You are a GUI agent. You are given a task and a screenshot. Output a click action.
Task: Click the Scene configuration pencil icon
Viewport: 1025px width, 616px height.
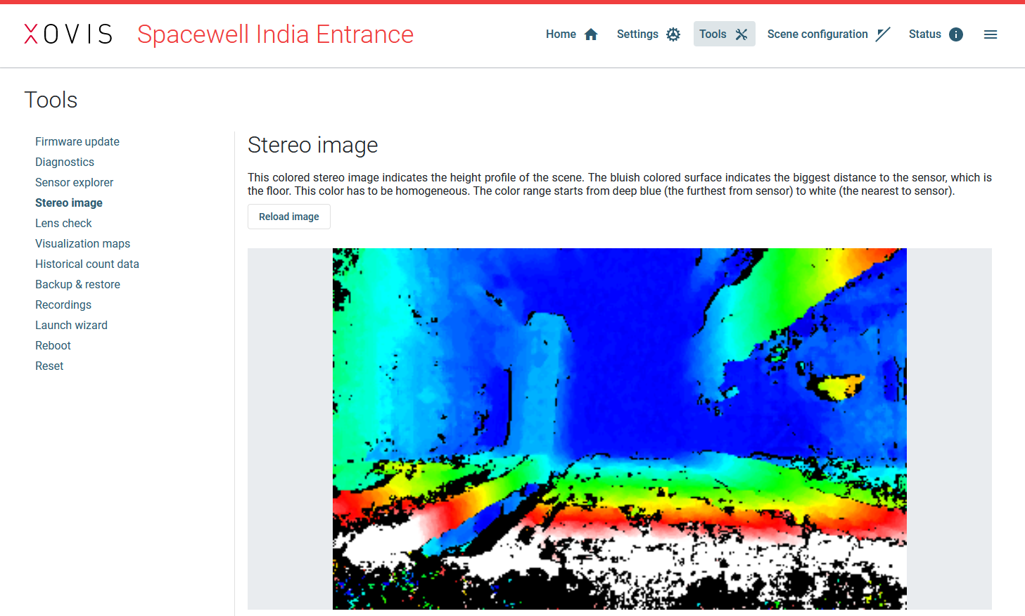coord(883,34)
